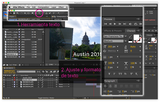
Task: Open the composition mini-flowchart in the timeline
Action: (39, 71)
